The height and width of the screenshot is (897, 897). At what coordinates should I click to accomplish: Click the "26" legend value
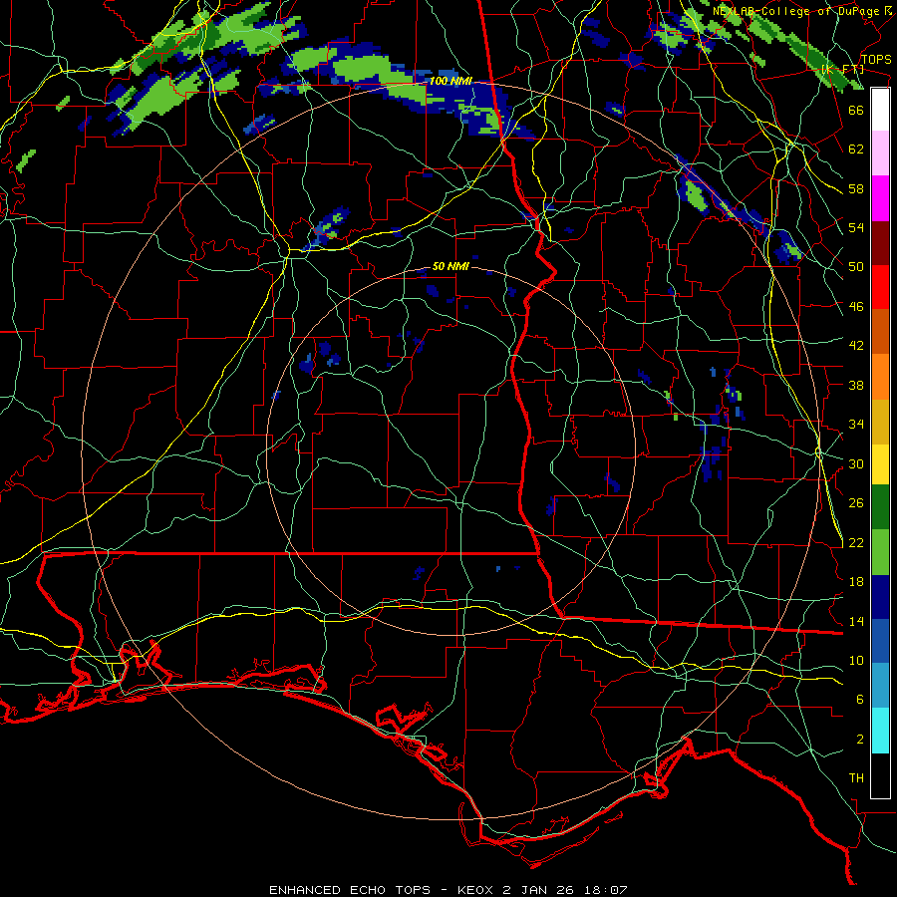(x=856, y=503)
